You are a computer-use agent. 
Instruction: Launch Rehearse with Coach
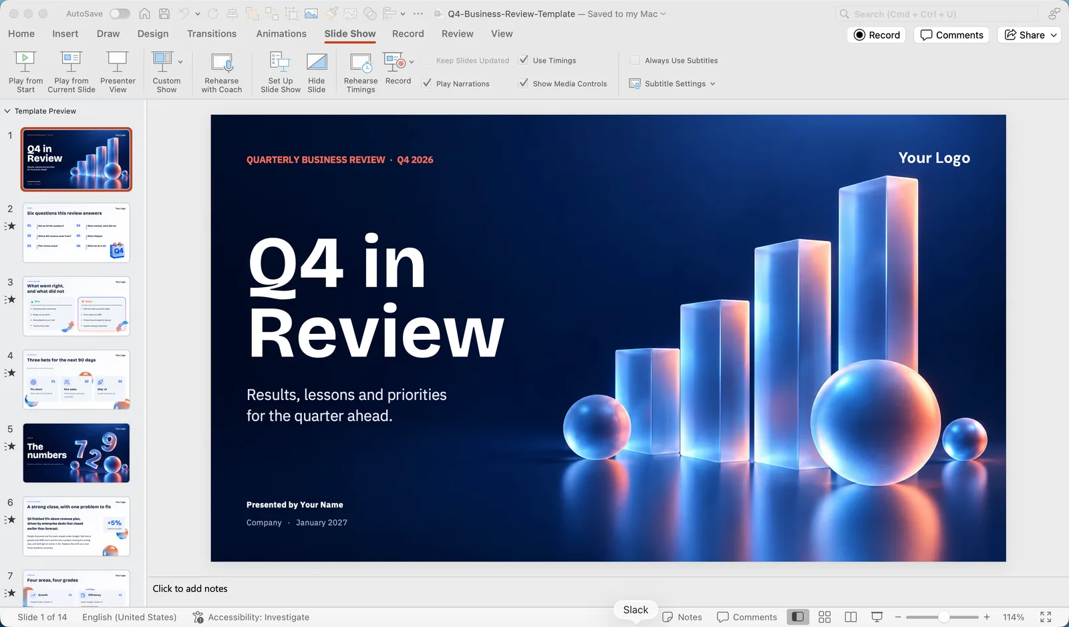point(222,72)
